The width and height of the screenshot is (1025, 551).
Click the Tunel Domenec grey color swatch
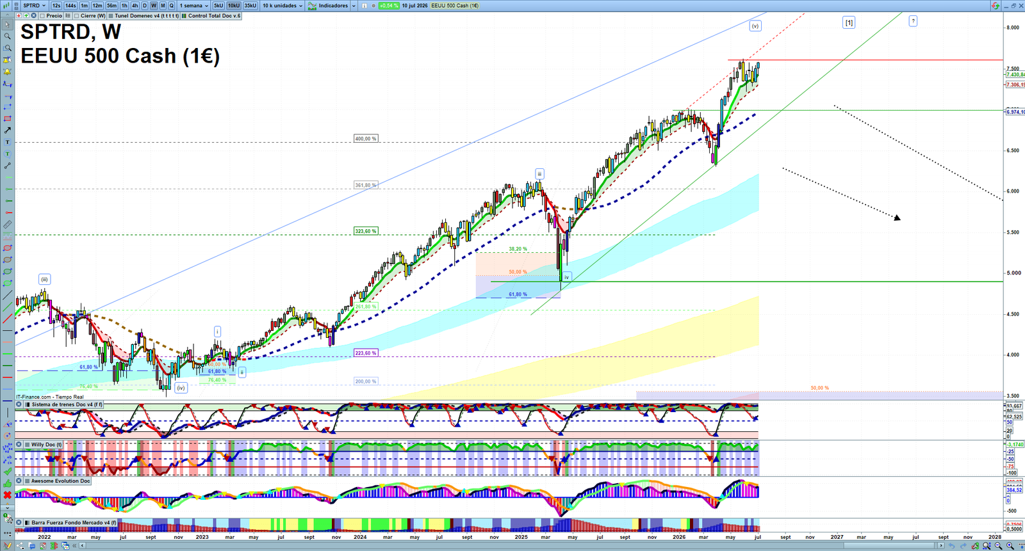(x=111, y=16)
